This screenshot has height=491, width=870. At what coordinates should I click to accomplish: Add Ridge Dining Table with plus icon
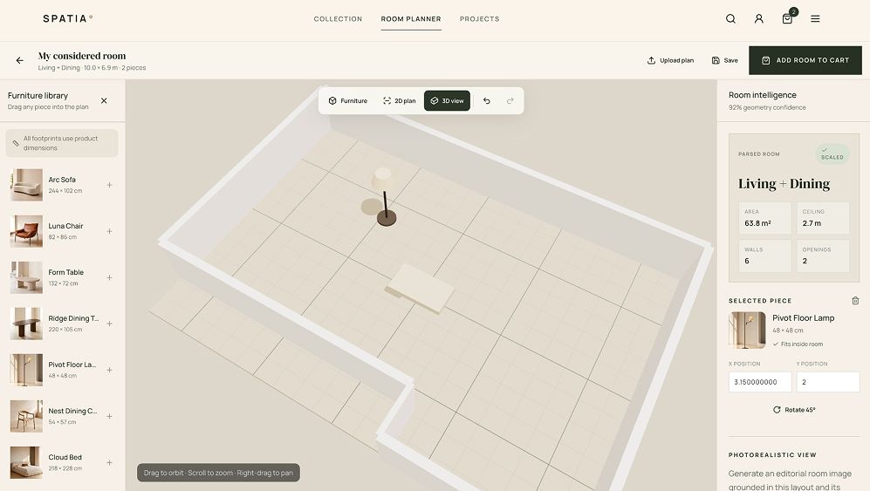109,324
